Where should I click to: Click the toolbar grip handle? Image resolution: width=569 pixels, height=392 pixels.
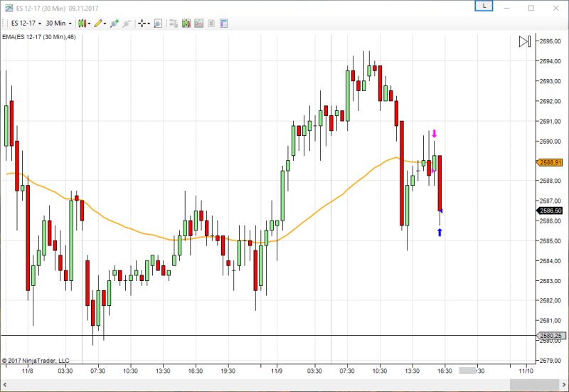(3, 23)
